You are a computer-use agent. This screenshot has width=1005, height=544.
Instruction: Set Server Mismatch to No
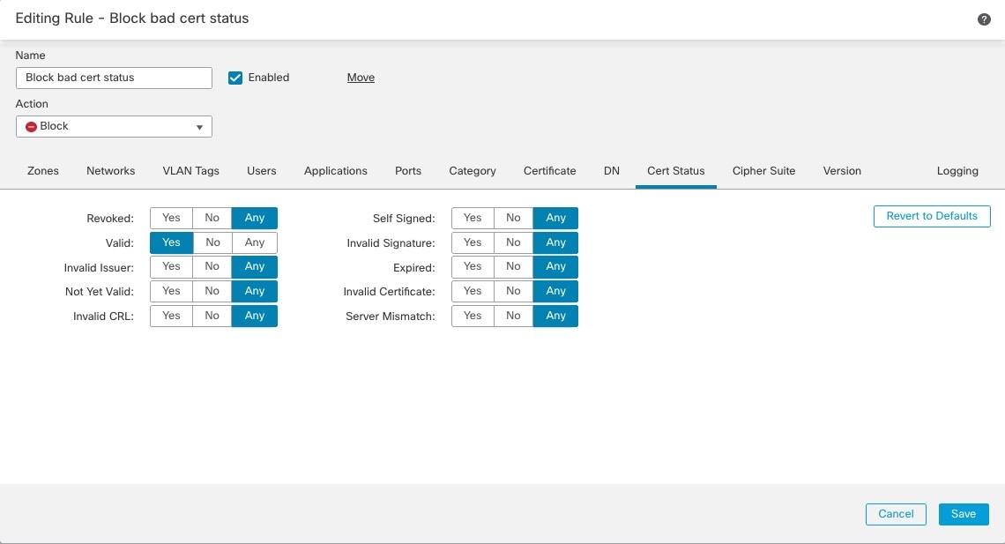coord(513,316)
